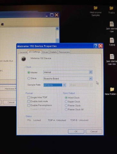Click the PLL Locked status text
The height and width of the screenshot is (154, 117).
[34, 120]
